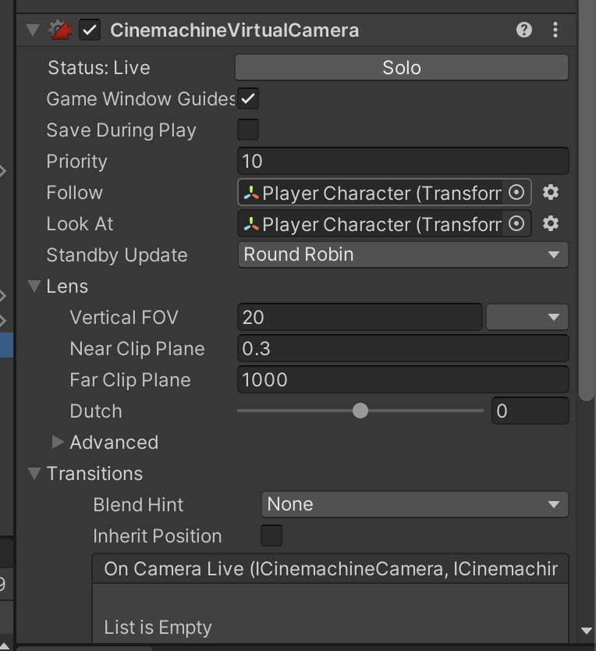Image resolution: width=596 pixels, height=651 pixels.
Task: Click the scrollbar down arrow
Action: click(587, 631)
